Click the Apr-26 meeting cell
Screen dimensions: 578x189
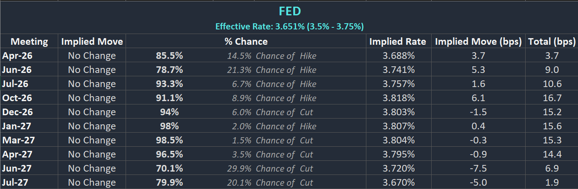click(17, 56)
